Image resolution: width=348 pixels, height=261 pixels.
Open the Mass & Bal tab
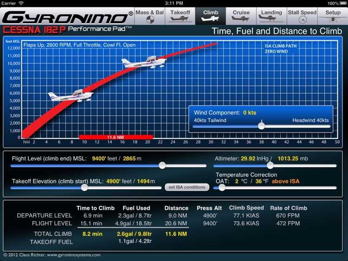149,16
